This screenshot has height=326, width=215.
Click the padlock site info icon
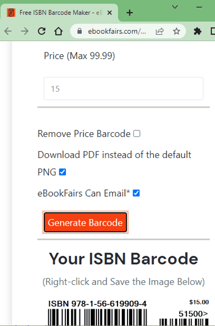click(x=79, y=32)
